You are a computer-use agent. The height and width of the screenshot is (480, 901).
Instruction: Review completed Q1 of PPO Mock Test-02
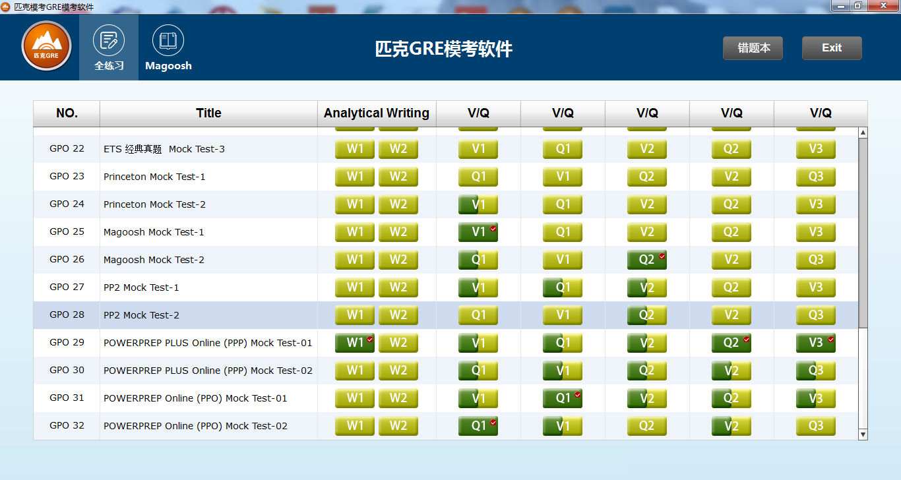pyautogui.click(x=478, y=426)
